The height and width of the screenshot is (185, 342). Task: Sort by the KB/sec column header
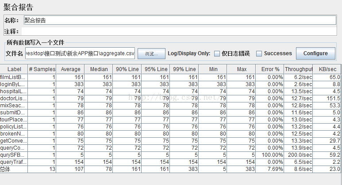327,69
